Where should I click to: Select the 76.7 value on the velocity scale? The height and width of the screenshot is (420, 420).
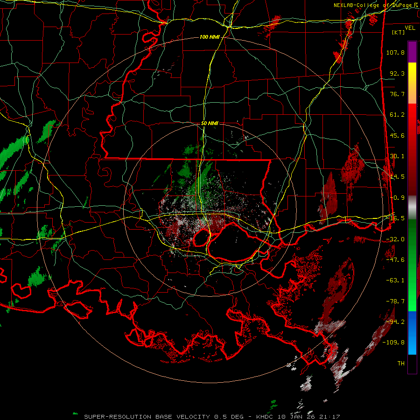(x=397, y=94)
